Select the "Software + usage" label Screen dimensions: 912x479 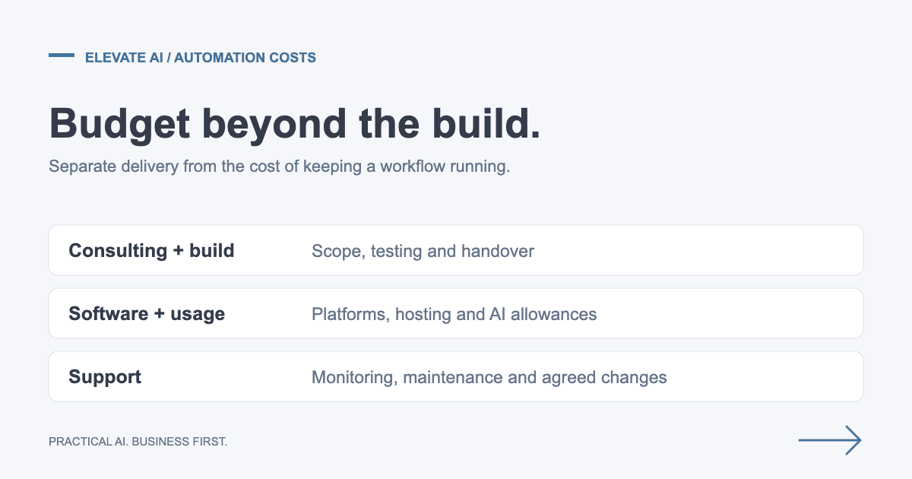pyautogui.click(x=147, y=313)
